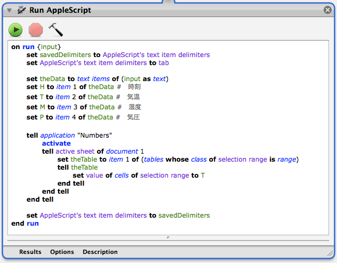
Task: Click the word "activate" in the script
Action: coord(56,143)
